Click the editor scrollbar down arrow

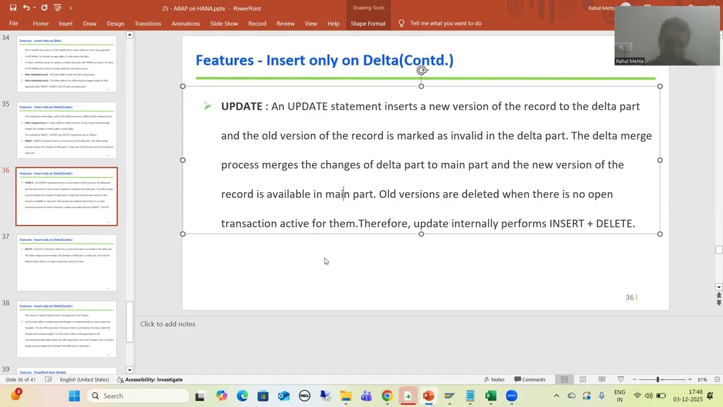[718, 287]
